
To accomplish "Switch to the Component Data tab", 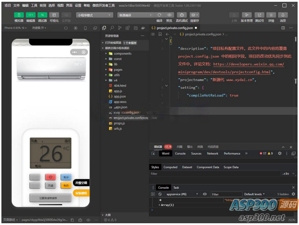I will coord(208,167).
